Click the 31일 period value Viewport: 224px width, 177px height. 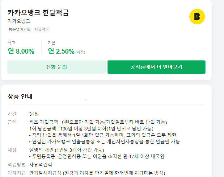coord(34,114)
